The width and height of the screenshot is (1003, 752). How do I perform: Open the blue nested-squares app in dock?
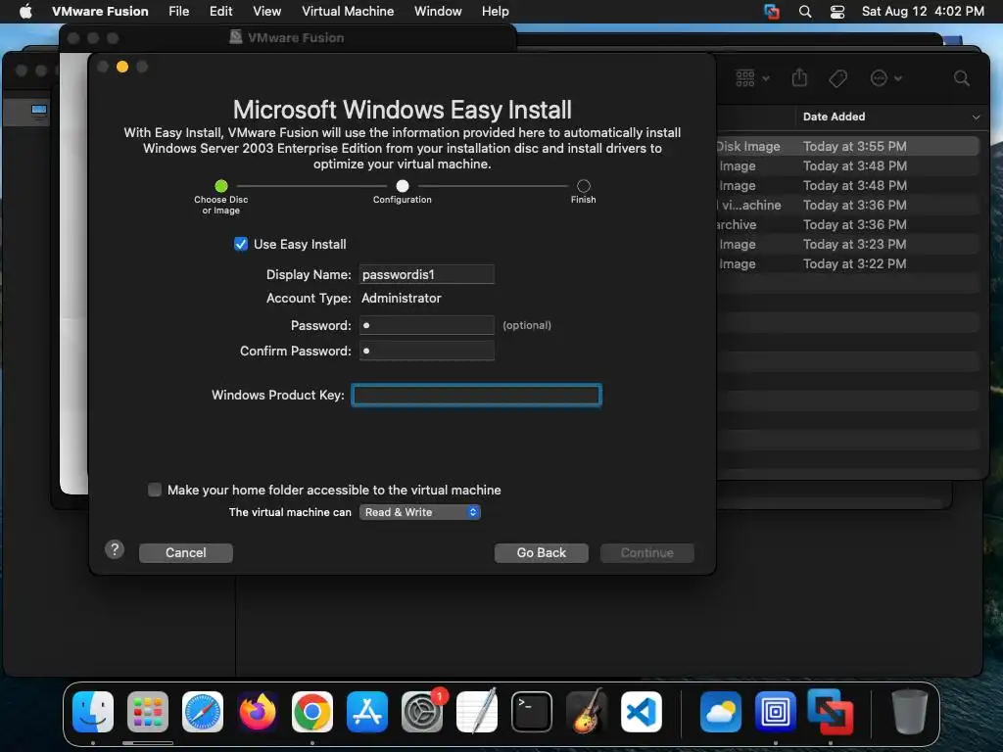(x=776, y=711)
